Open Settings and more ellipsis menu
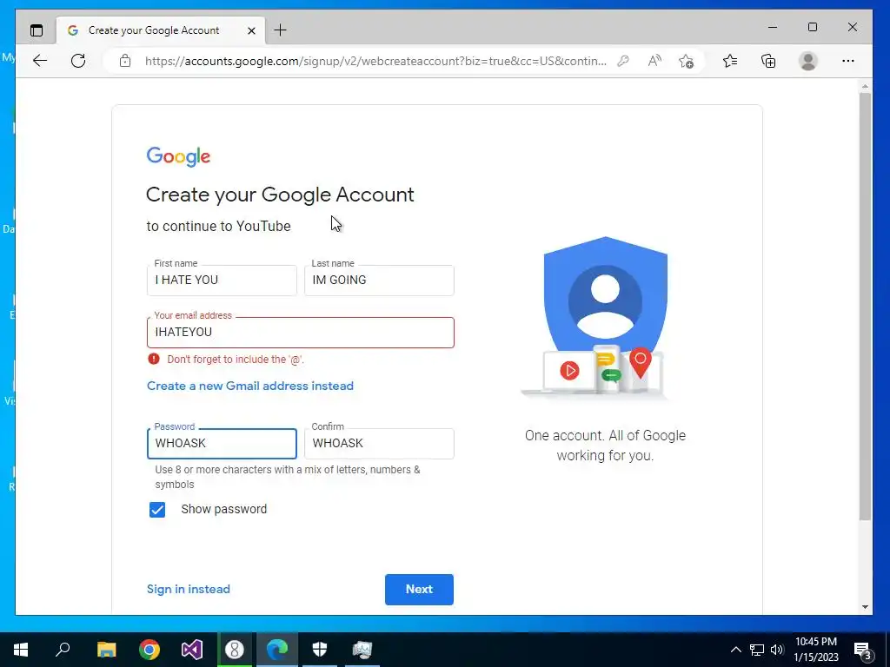The height and width of the screenshot is (667, 890). 848,61
